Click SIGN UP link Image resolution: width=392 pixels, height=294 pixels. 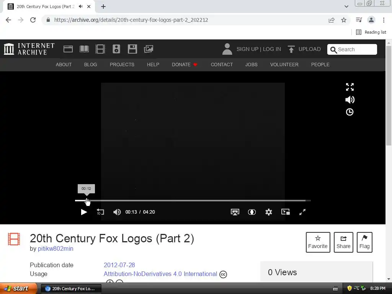(247, 49)
